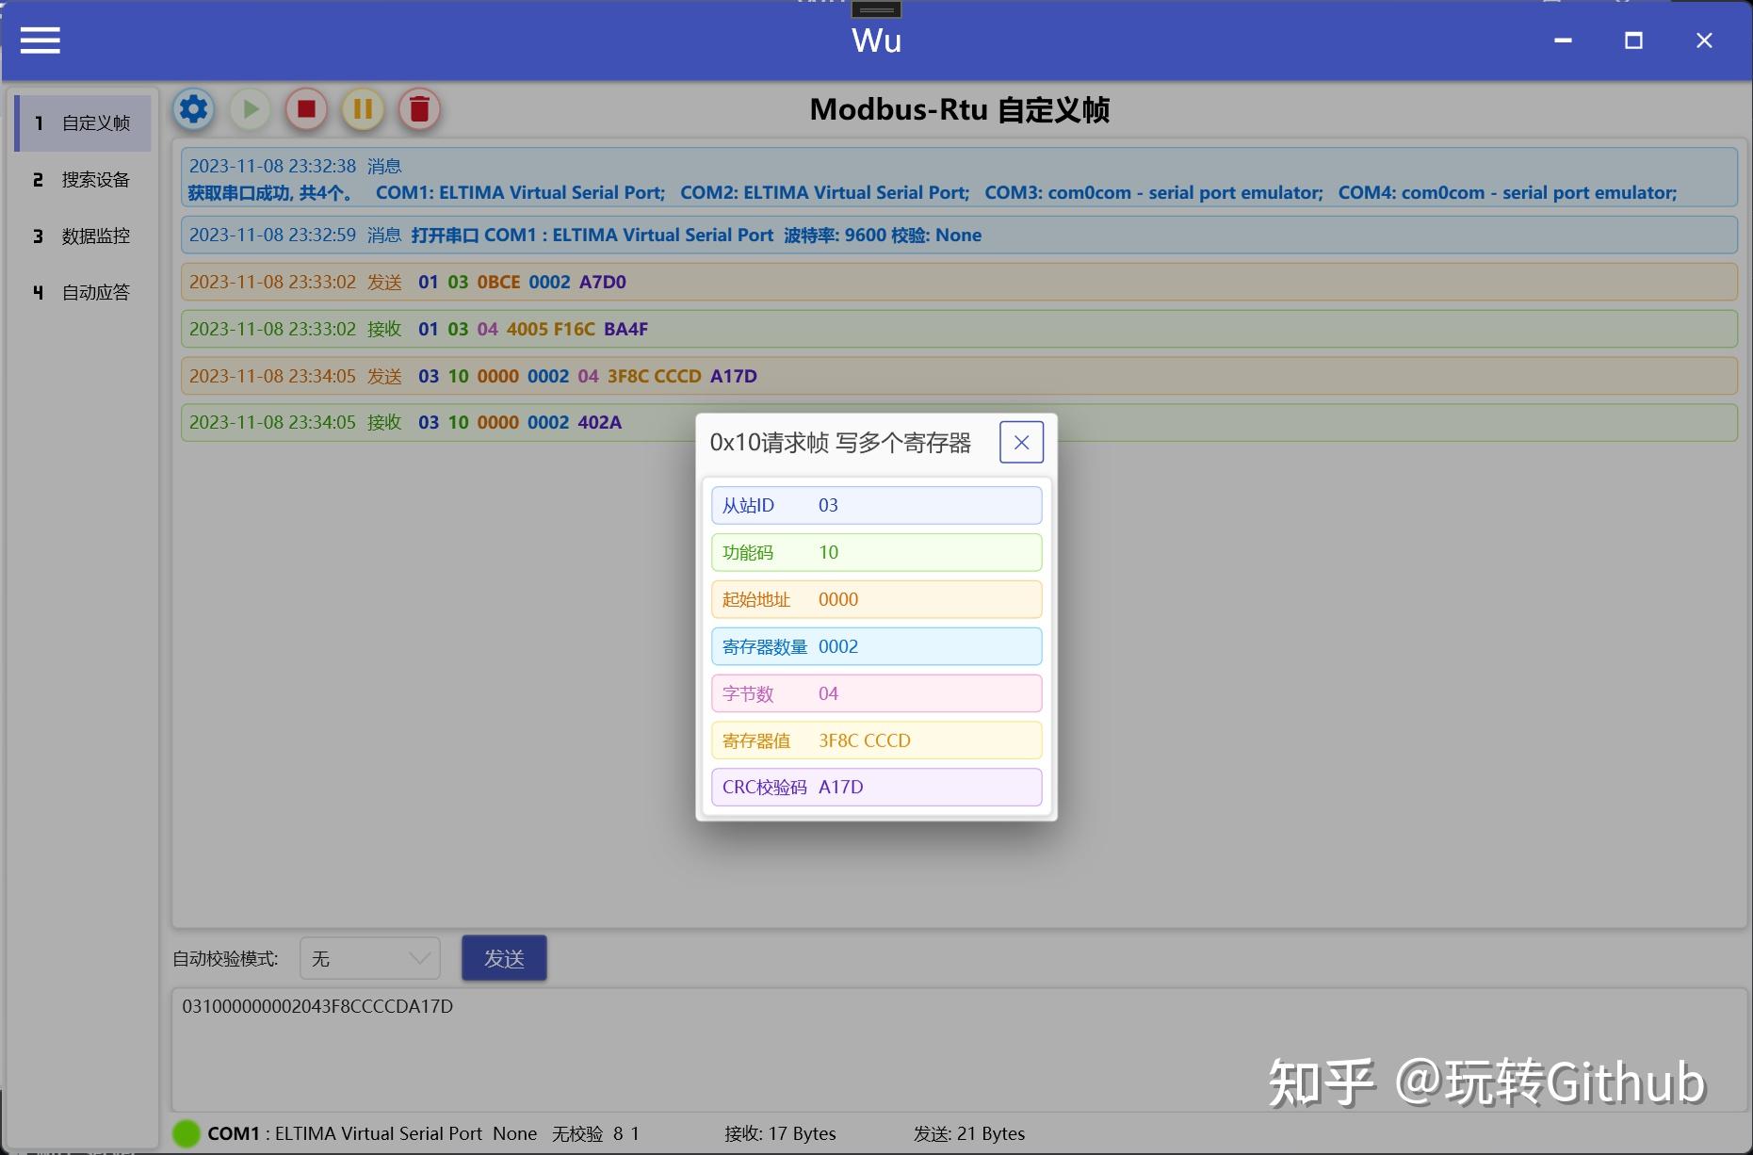Open the 自动校验模式 dropdown
Screen dimensions: 1753x1155
click(369, 958)
